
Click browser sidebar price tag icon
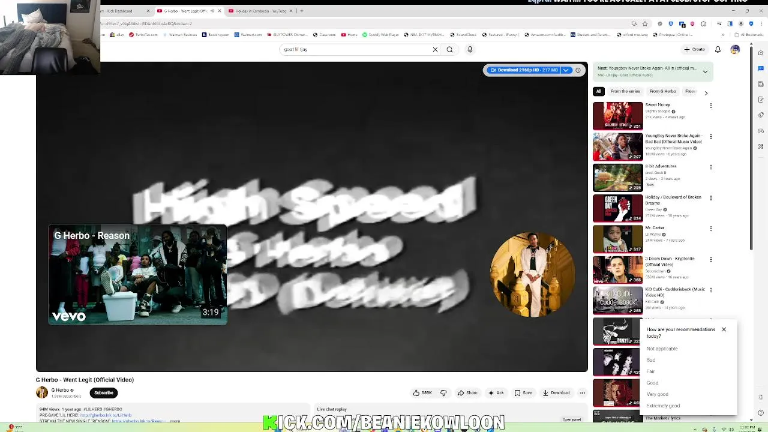[x=761, y=115]
